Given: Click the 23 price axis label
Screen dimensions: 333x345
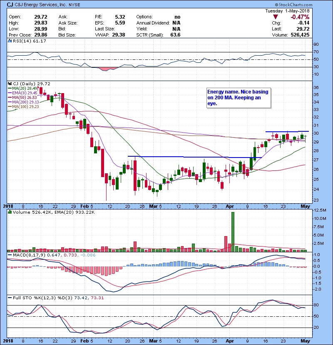Looking at the screenshot, I should pyautogui.click(x=316, y=200).
